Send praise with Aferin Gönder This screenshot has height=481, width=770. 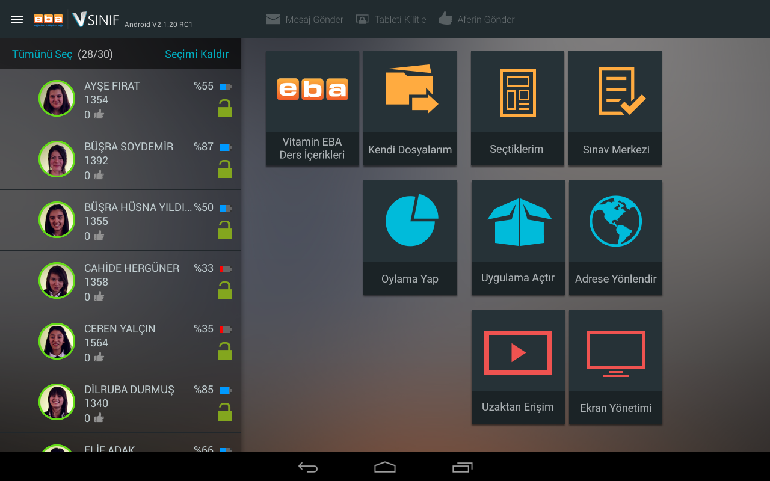pyautogui.click(x=476, y=19)
